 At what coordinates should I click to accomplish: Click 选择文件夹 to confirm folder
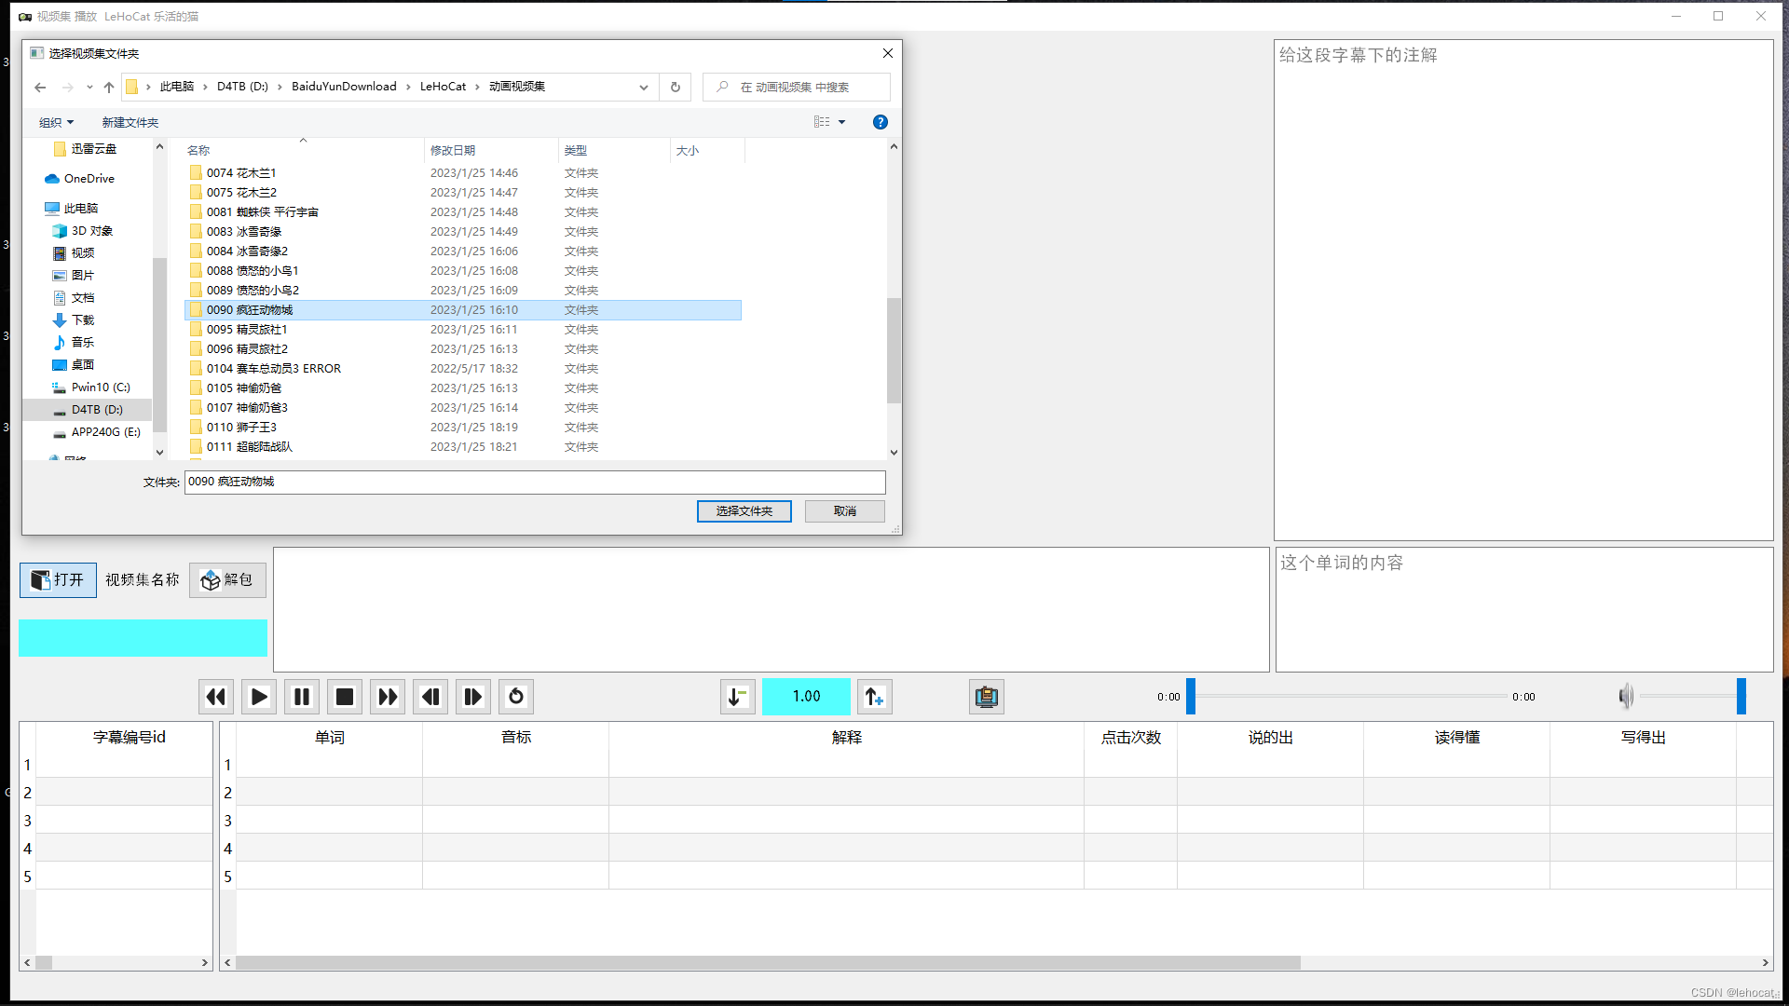click(744, 511)
